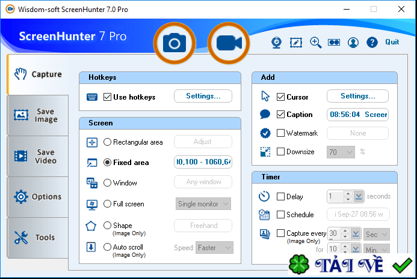The height and width of the screenshot is (279, 417).
Task: Click the dual-monitor view icon
Action: pyautogui.click(x=334, y=43)
